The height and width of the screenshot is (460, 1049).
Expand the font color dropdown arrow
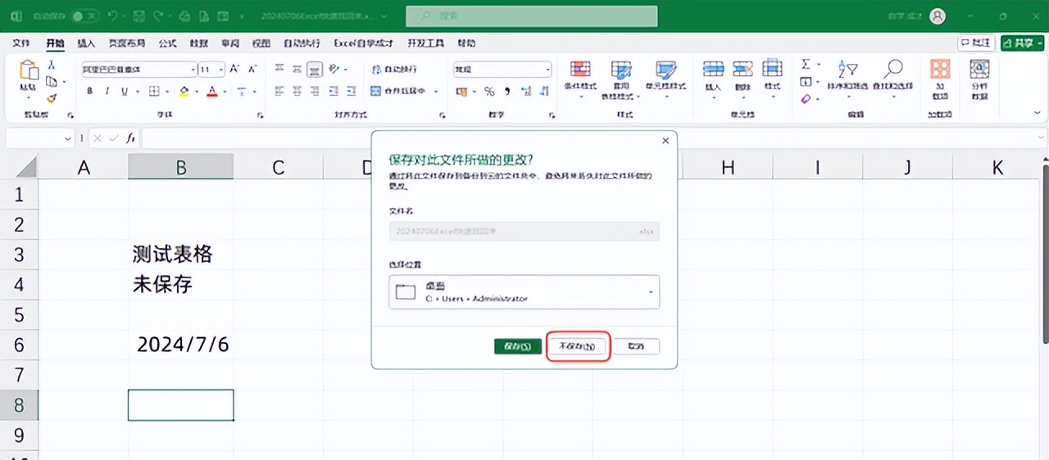[225, 91]
